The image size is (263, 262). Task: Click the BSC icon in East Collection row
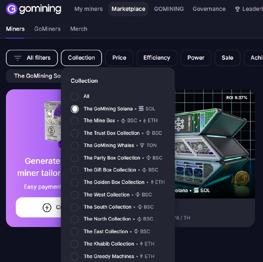(x=136, y=231)
